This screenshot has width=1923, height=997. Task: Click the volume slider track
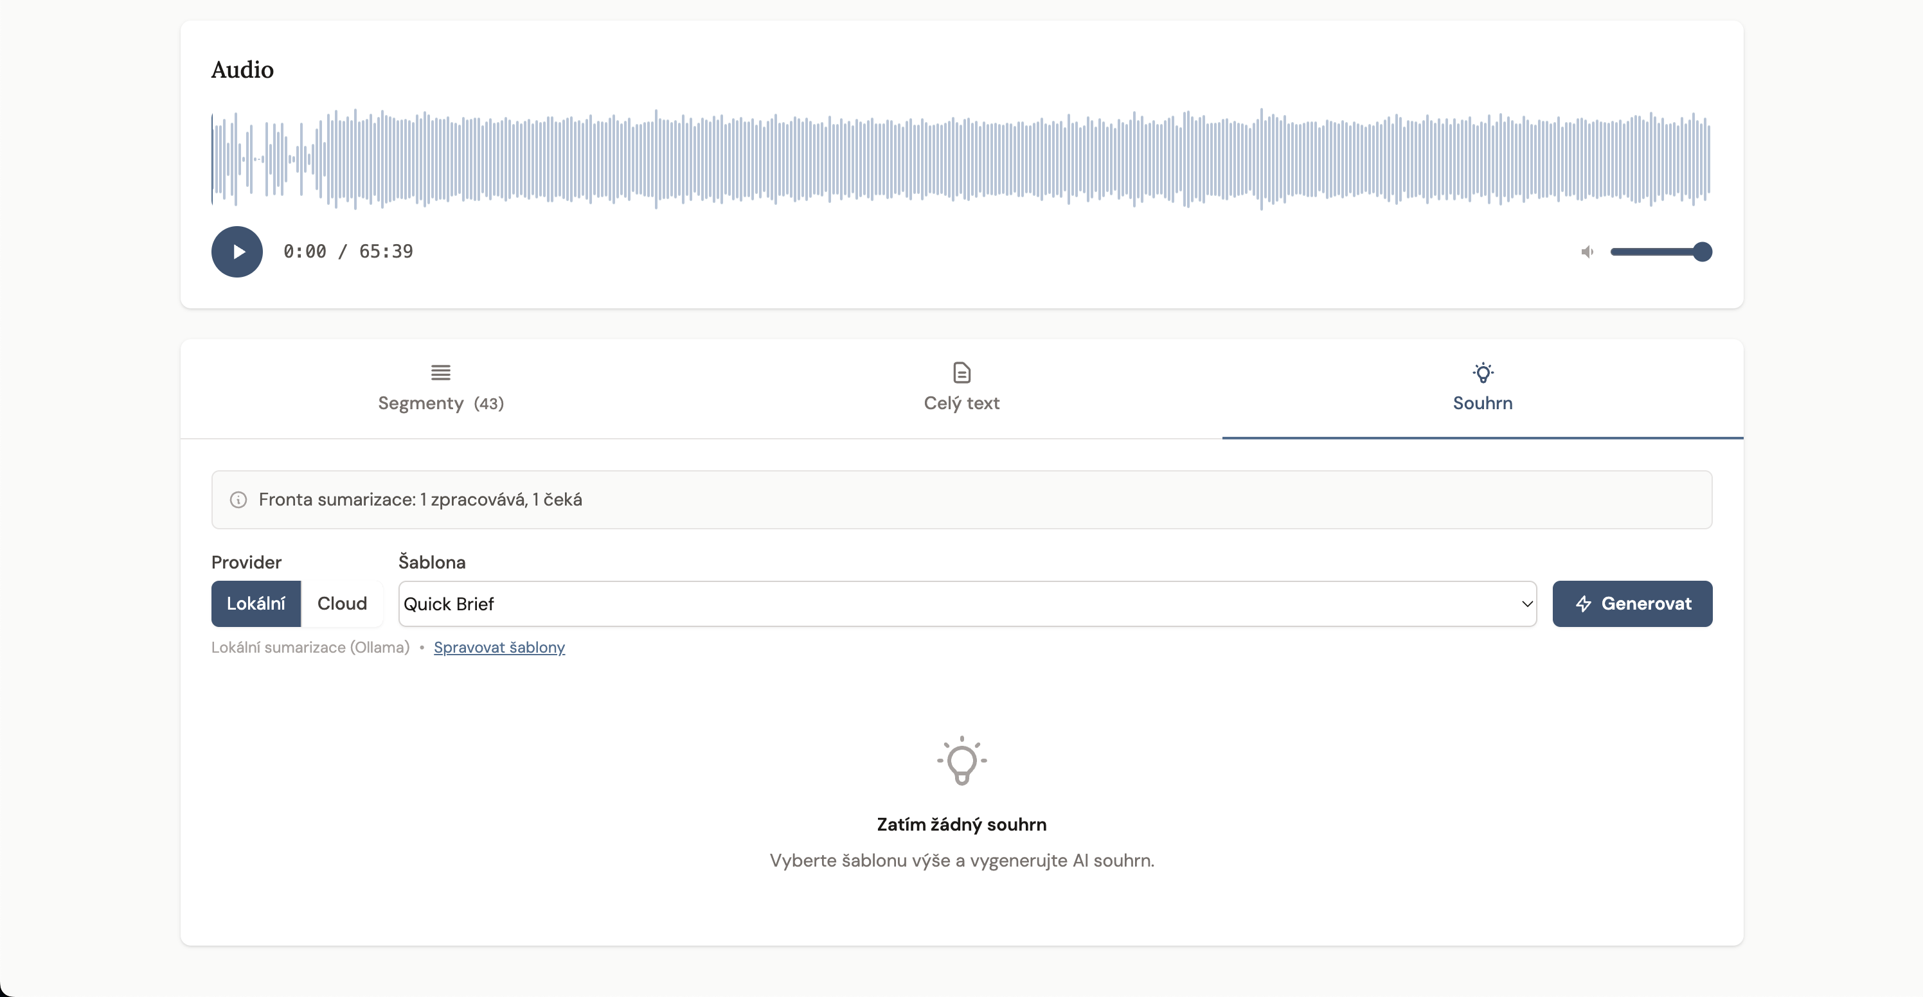coord(1650,252)
